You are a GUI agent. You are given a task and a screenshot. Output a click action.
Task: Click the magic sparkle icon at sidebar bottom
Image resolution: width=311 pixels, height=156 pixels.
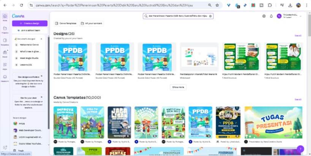point(5,148)
